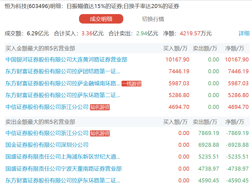252x187 pixels.
Task: Click the 买入金额最大的前5名营业部 header
Action: 40,48
